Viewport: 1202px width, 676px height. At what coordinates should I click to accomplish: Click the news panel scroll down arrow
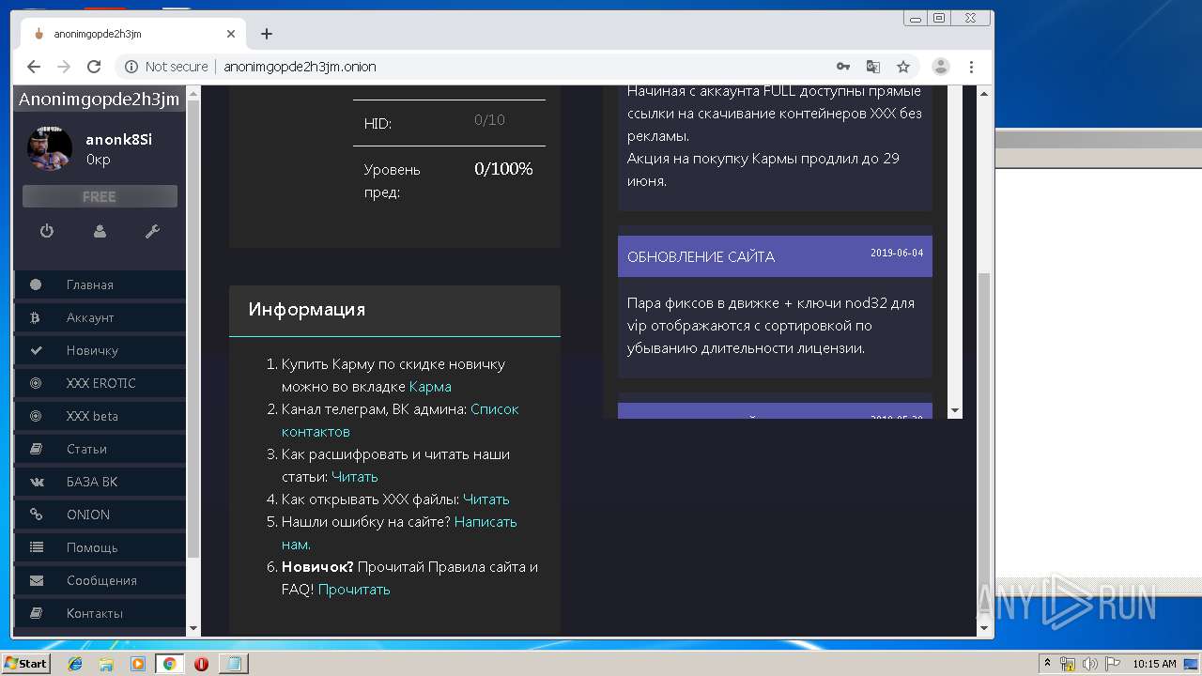pos(955,410)
